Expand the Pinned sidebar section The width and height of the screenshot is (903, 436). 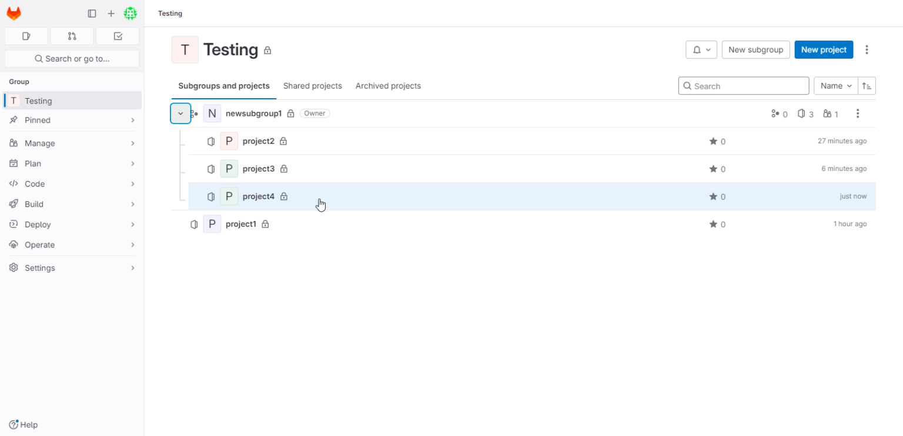pos(72,120)
